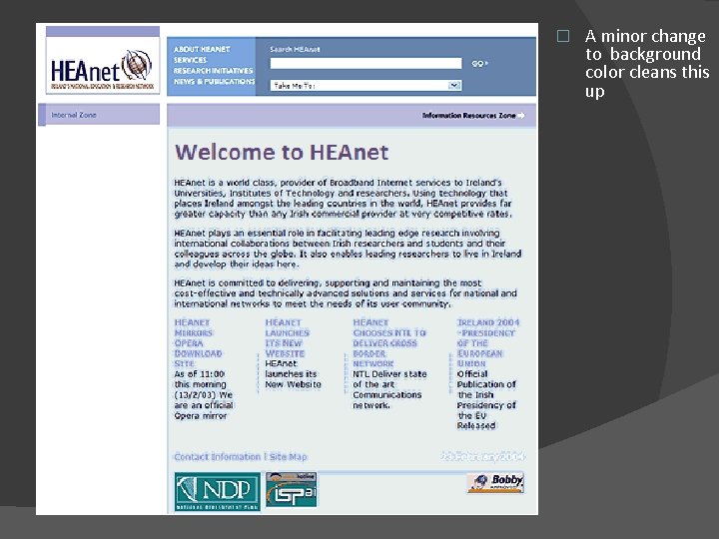Viewport: 719px width, 539px height.
Task: Click Contact Information link
Action: [217, 456]
